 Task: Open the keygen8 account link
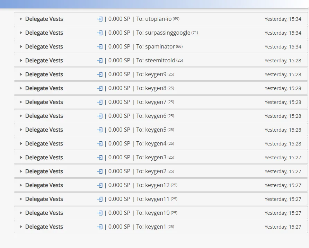(156, 88)
